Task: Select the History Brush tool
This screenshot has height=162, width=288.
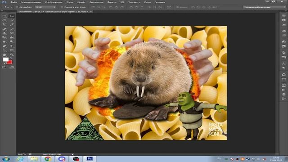Action: 12,33
